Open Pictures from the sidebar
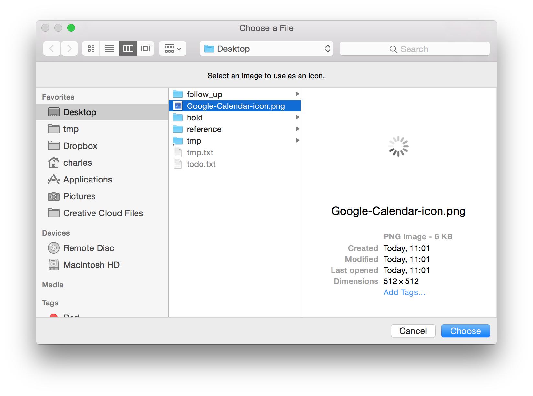The height and width of the screenshot is (396, 533). click(102, 196)
